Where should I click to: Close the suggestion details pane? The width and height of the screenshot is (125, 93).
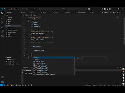point(107,58)
